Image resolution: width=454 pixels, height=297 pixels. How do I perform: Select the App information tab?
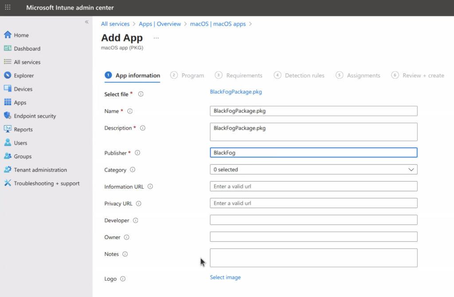(x=132, y=75)
